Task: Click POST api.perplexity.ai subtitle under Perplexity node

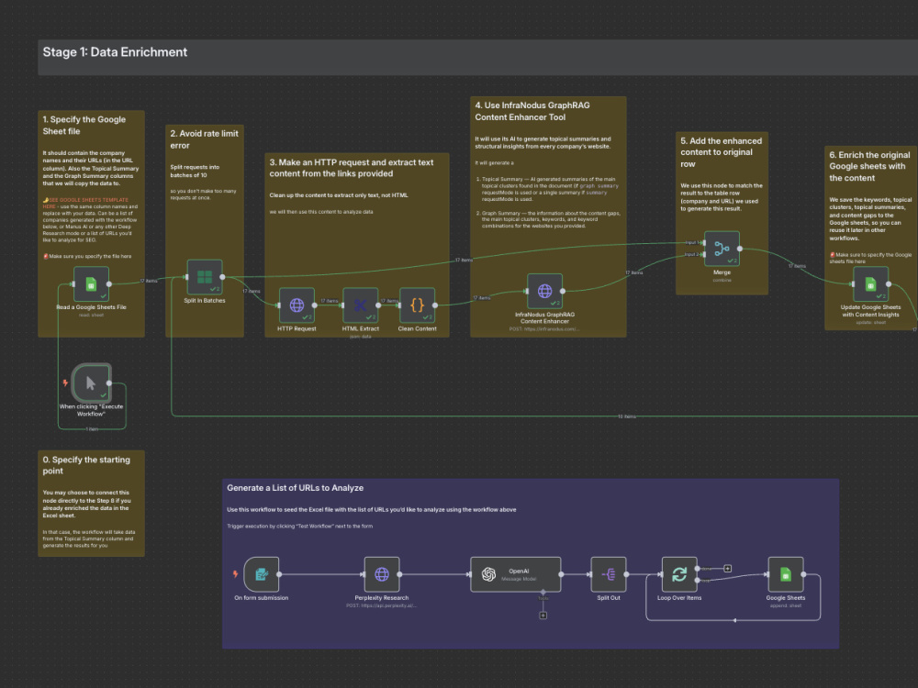Action: point(382,605)
